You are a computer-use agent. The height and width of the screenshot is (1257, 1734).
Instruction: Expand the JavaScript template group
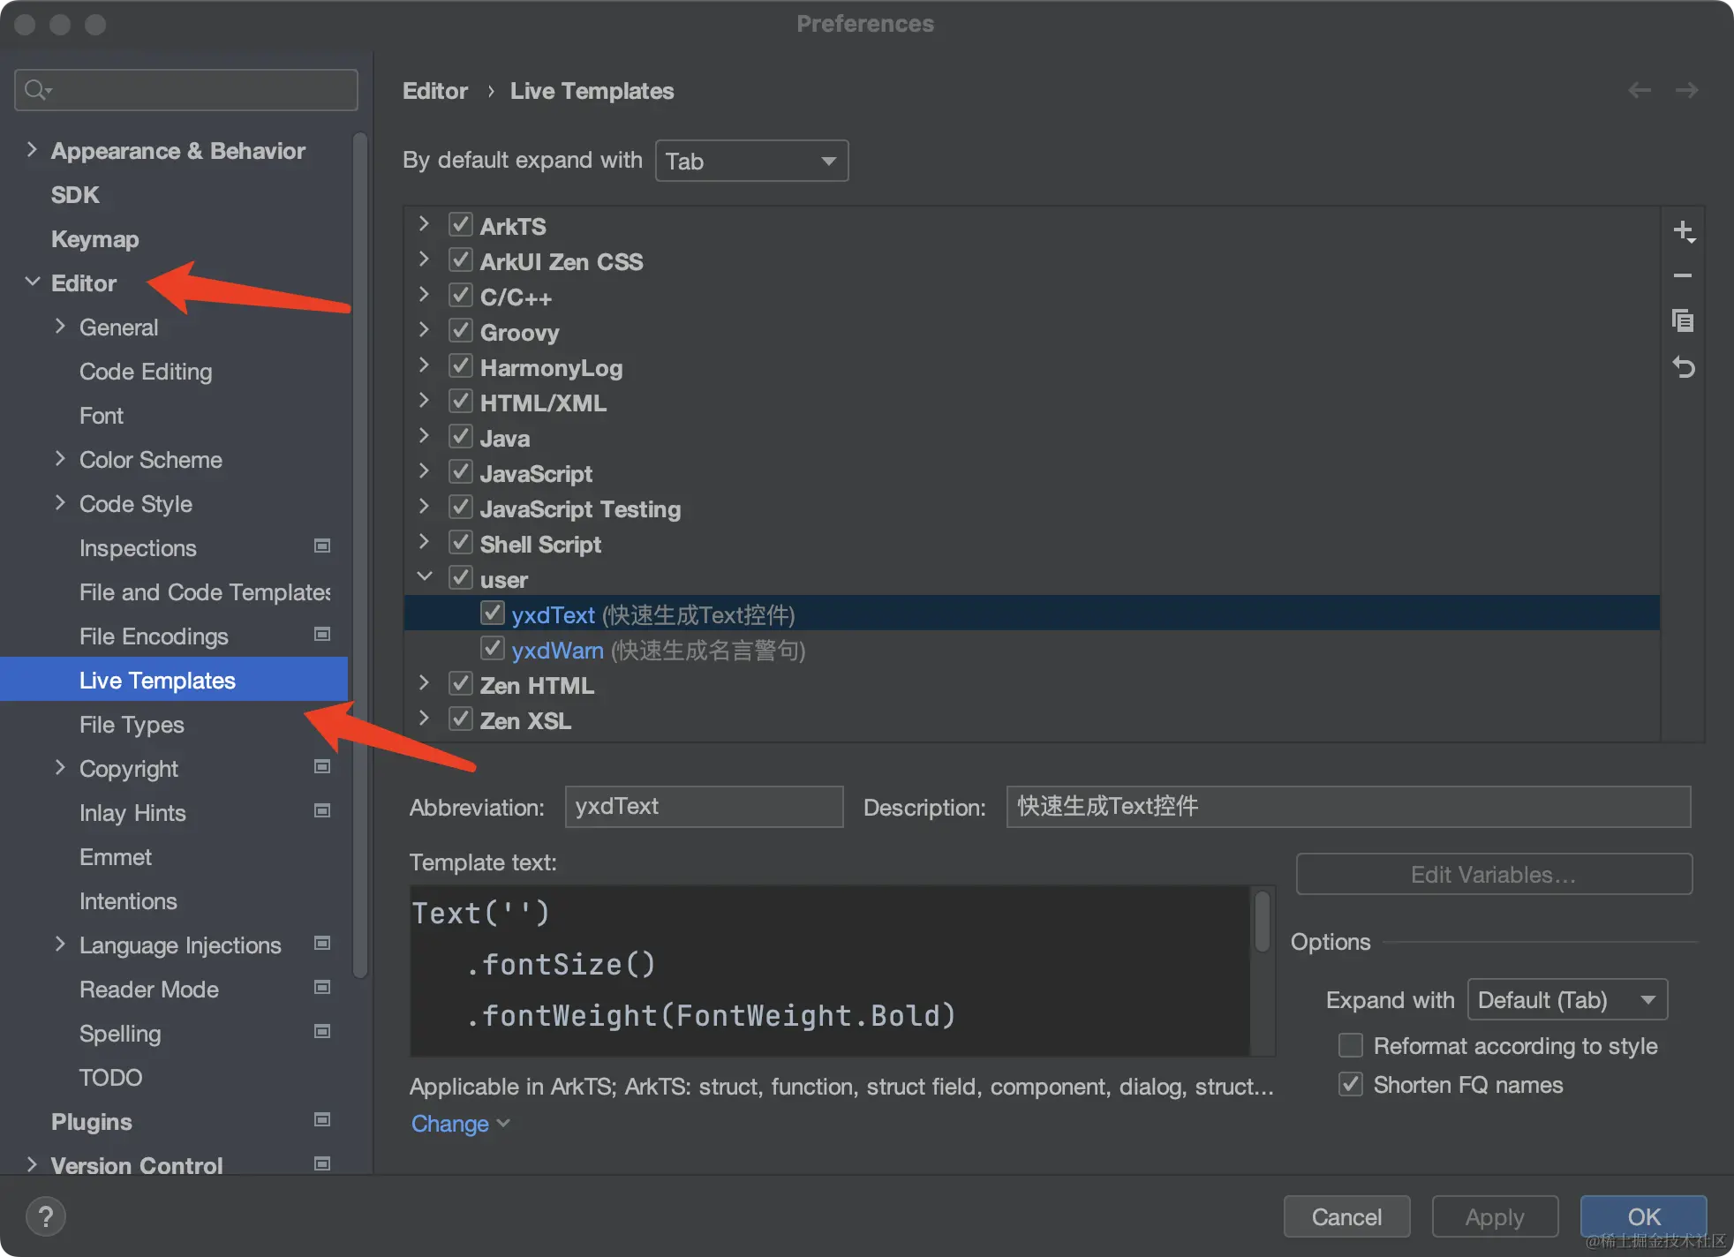coord(424,472)
